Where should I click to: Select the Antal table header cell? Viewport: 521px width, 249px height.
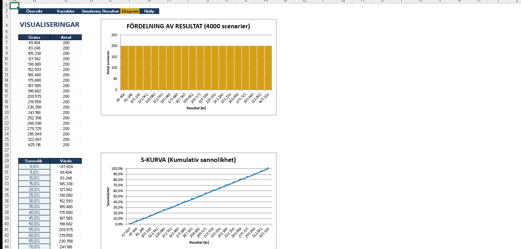[x=66, y=37]
